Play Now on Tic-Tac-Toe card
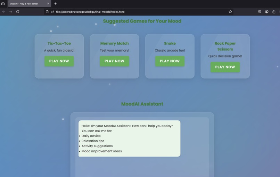 click(x=59, y=61)
